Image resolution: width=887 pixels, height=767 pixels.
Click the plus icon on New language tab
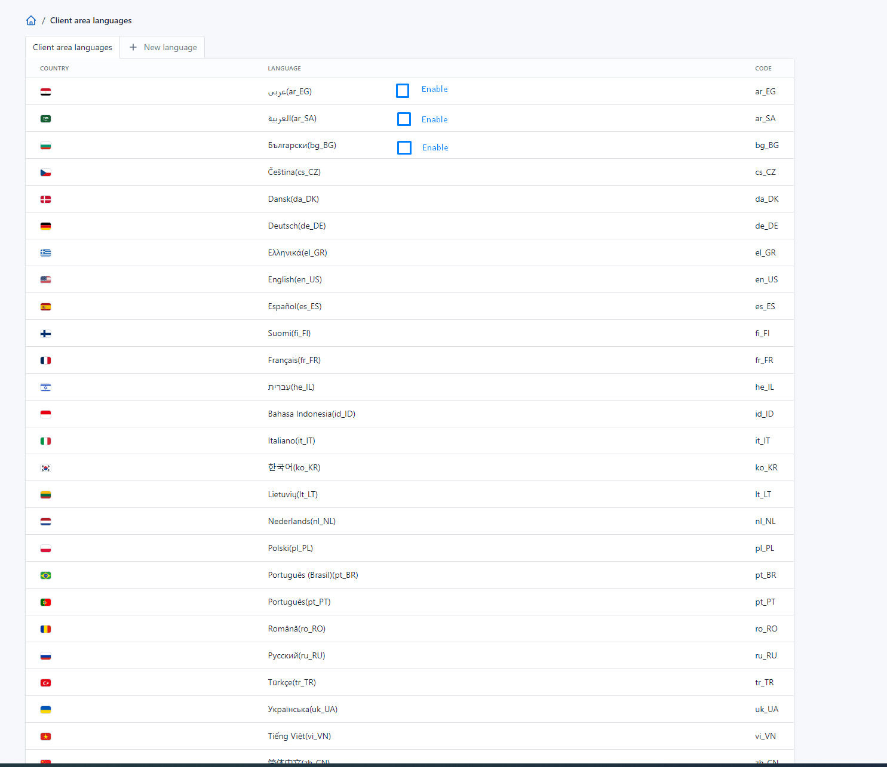(133, 47)
